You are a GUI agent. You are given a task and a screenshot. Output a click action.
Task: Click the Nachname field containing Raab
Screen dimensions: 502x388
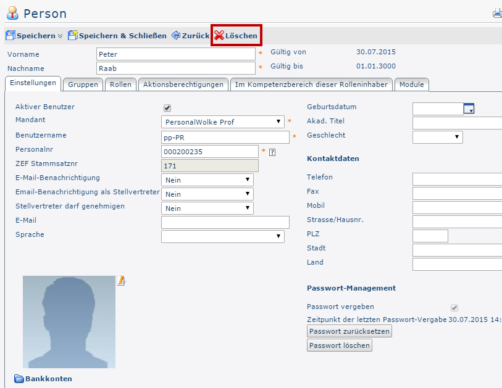pos(176,68)
